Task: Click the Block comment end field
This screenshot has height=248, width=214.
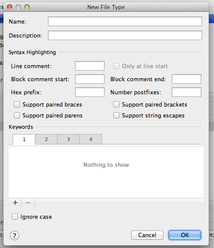Action: (x=187, y=79)
